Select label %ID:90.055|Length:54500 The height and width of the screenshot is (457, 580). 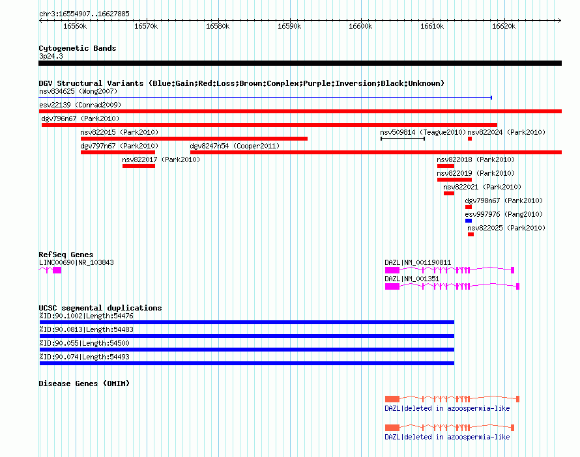click(x=84, y=343)
